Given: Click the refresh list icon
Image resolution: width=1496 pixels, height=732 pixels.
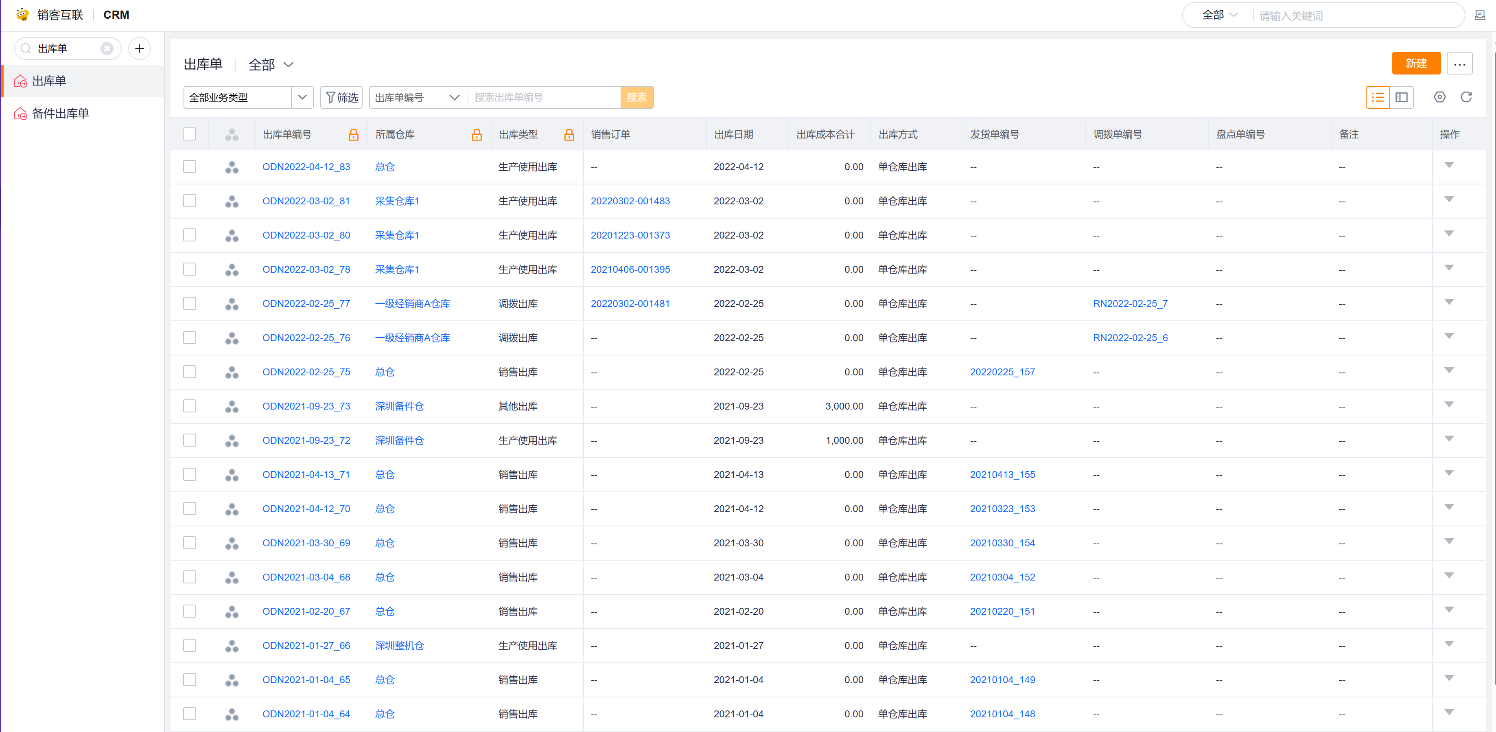Looking at the screenshot, I should [x=1466, y=97].
